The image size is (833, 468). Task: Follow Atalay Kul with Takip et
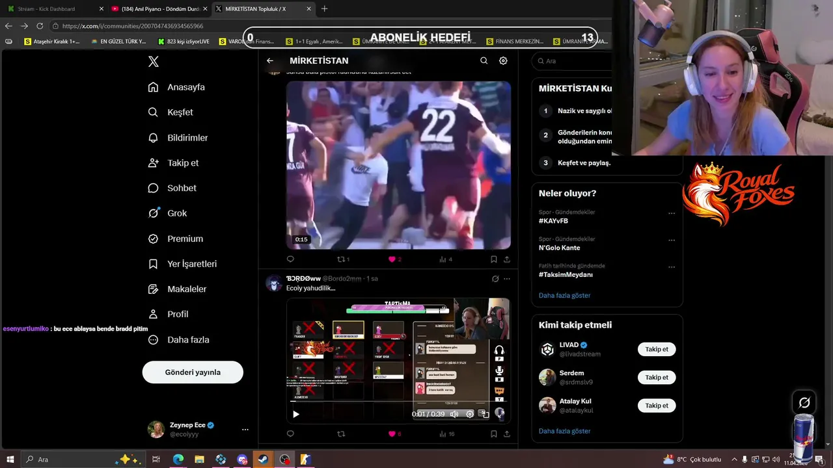(657, 406)
